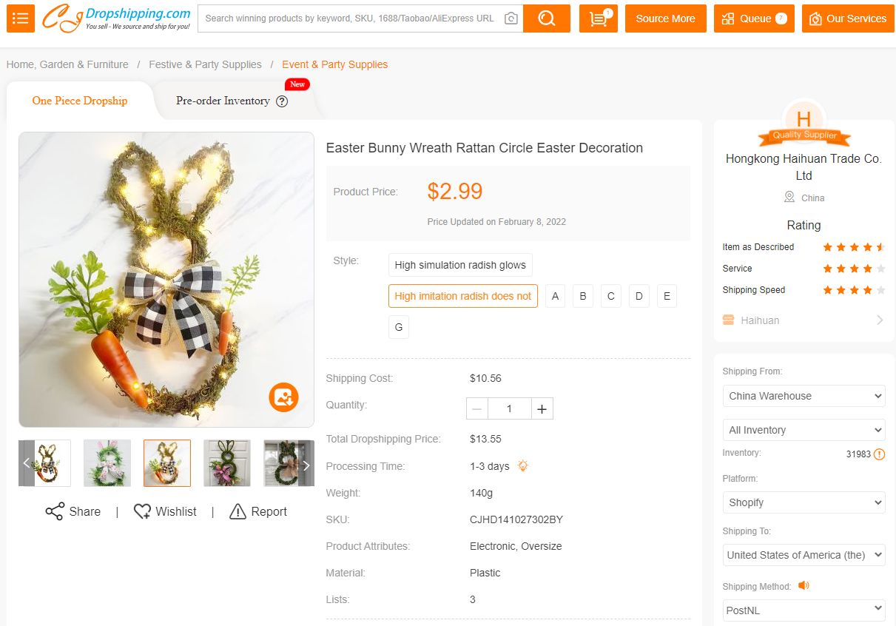896x626 pixels.
Task: Select style option B
Action: 583,296
